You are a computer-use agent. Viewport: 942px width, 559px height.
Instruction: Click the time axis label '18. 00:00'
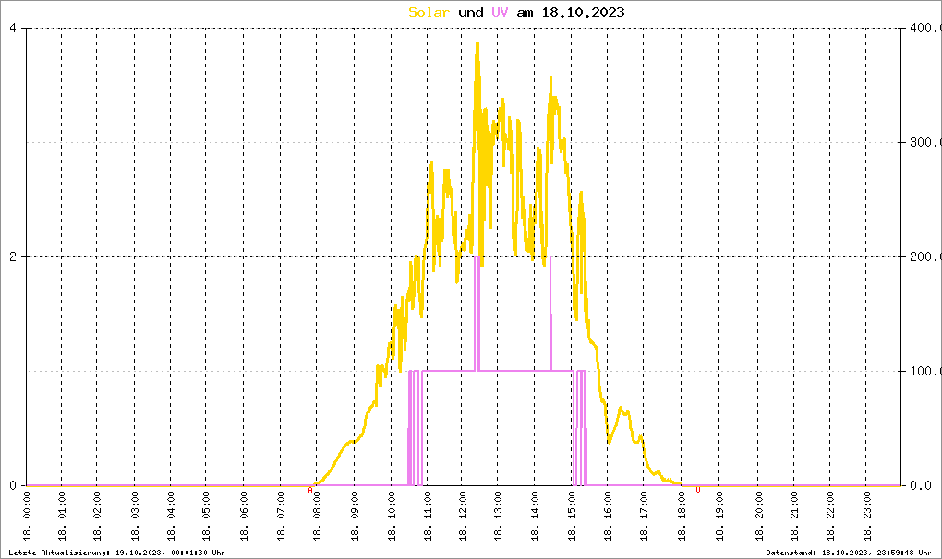click(x=27, y=516)
